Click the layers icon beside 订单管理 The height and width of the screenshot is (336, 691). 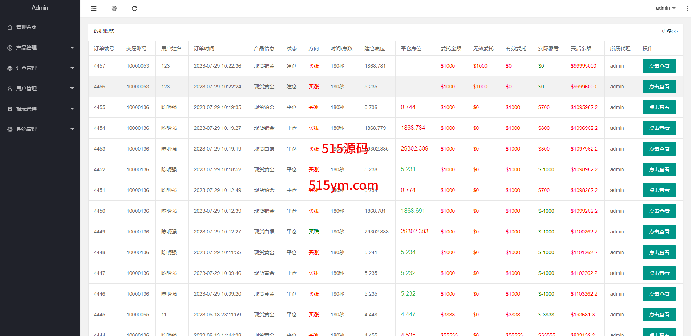10,68
